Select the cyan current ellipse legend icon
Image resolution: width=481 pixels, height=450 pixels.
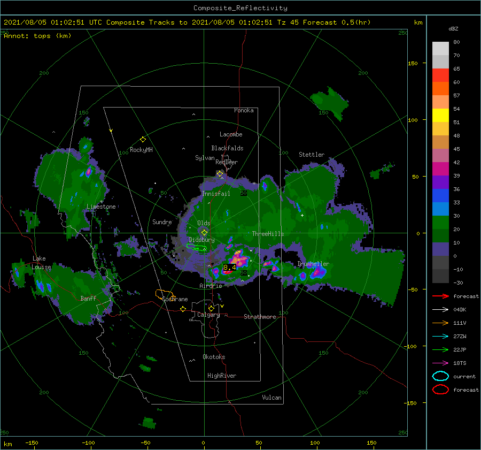pyautogui.click(x=440, y=376)
